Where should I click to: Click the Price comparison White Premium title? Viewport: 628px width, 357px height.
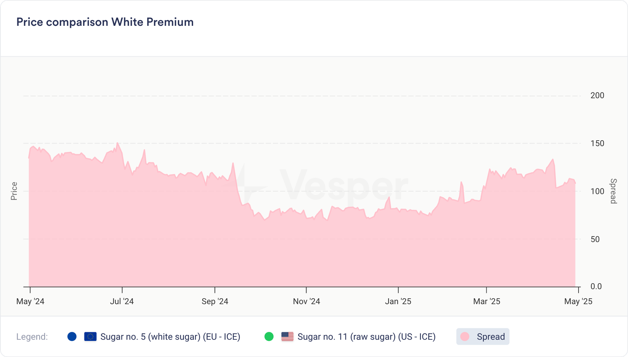(x=105, y=22)
